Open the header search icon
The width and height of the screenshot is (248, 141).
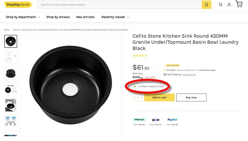[221, 5]
